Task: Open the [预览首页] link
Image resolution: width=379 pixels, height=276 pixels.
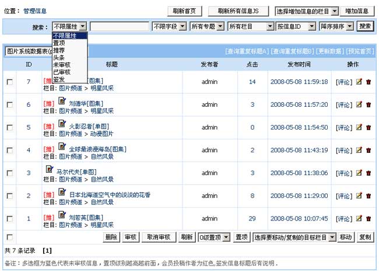Action: [360, 51]
